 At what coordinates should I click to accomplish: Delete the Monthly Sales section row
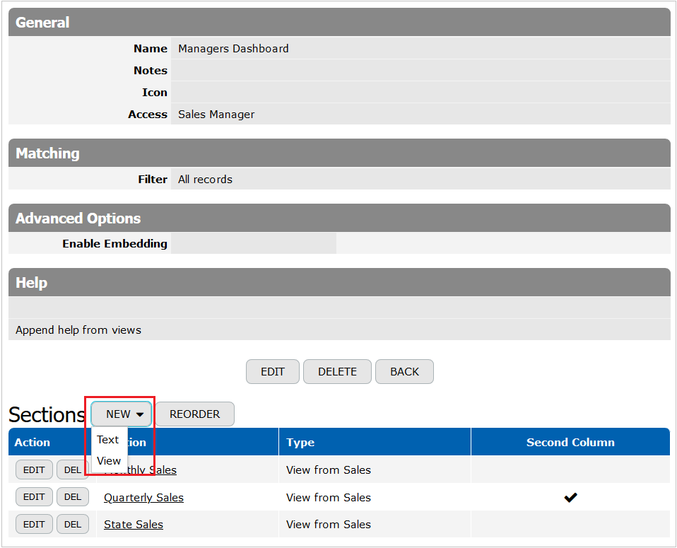pos(73,470)
